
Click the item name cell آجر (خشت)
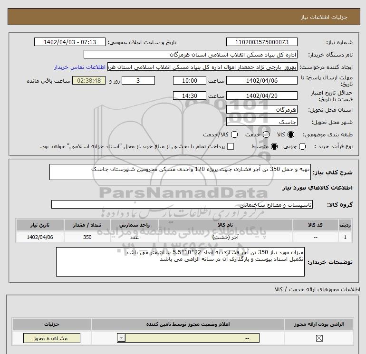pos(225,237)
